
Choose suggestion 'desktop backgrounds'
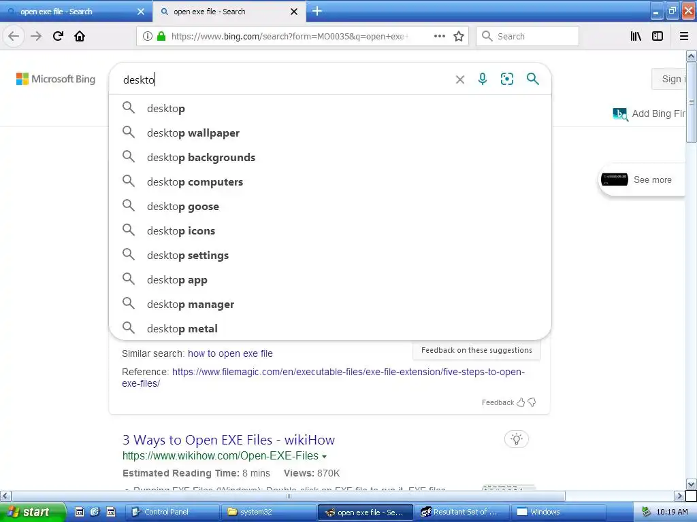(330, 157)
